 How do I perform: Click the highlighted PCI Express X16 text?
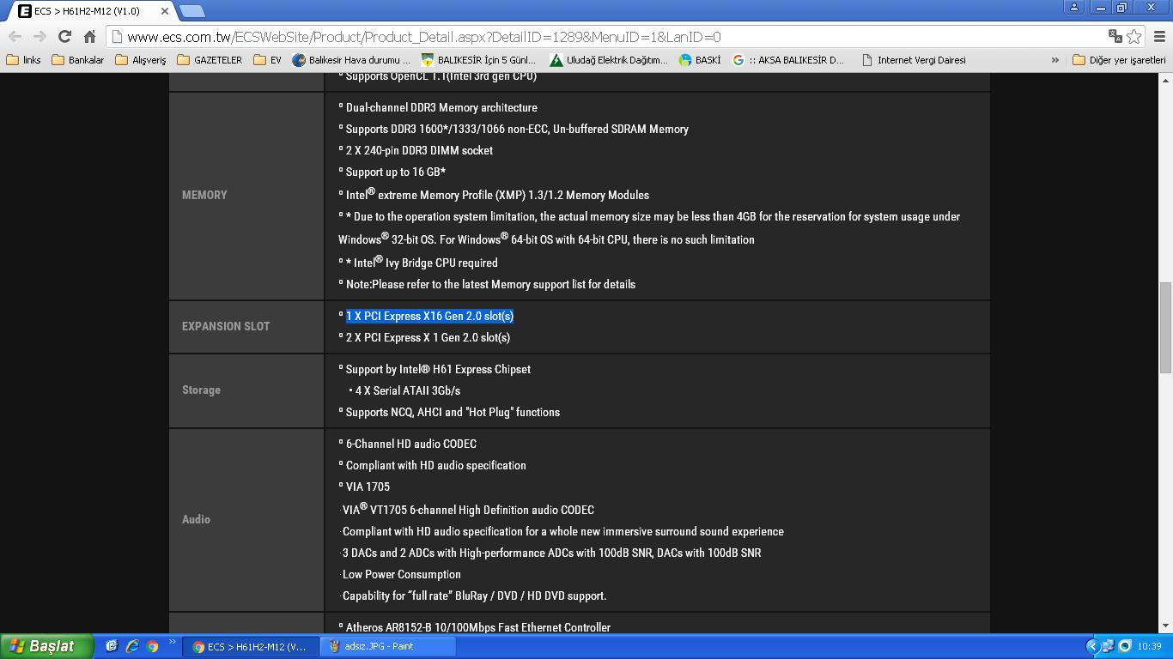(429, 316)
